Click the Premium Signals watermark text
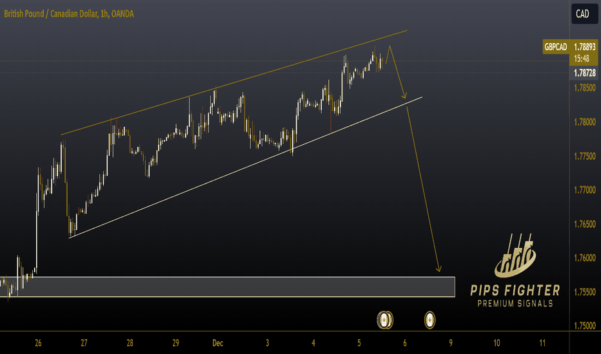This screenshot has width=601, height=354. coord(515,304)
